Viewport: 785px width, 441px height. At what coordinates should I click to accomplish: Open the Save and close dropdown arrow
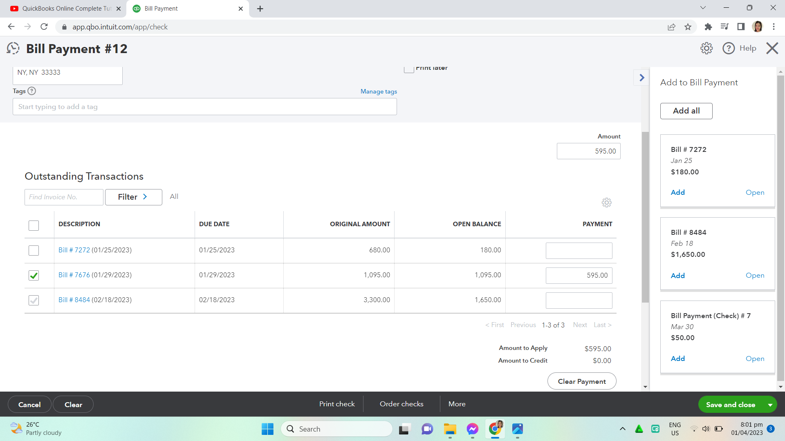pos(770,405)
